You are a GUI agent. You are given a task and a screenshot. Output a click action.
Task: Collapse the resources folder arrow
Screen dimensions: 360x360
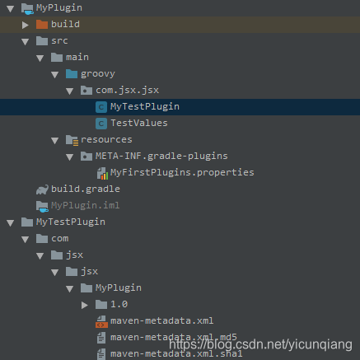coord(55,140)
